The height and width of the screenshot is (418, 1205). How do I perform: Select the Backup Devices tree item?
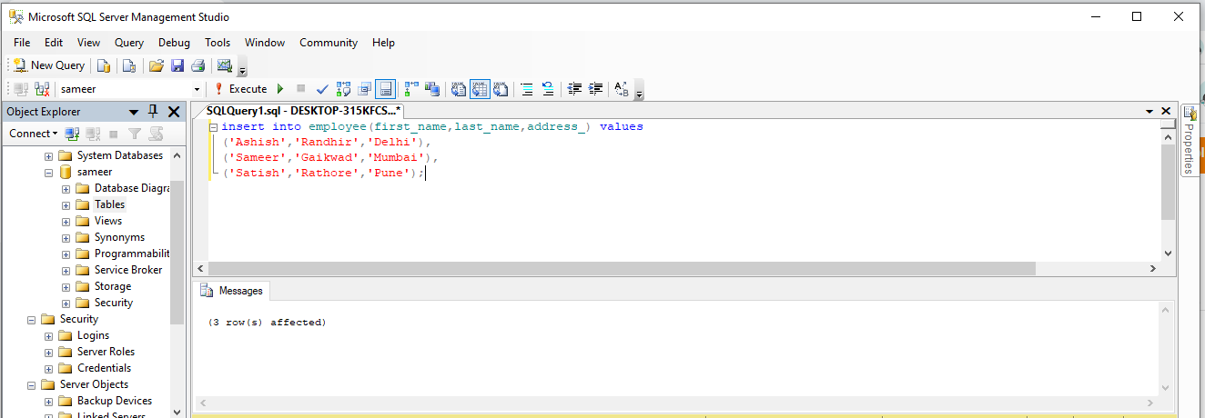point(114,401)
